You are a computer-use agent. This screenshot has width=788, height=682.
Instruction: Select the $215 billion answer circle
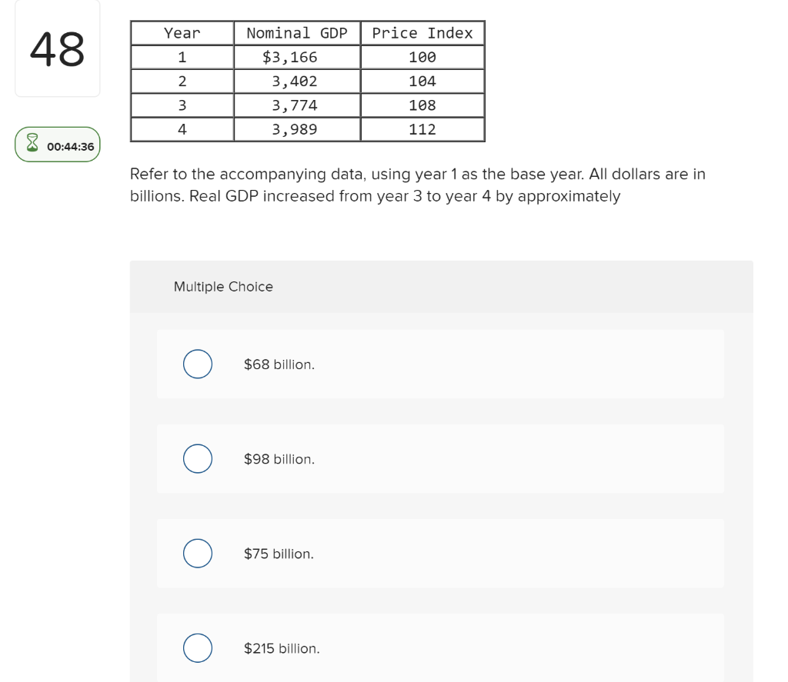[x=197, y=647]
